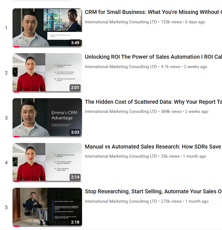Click the 2:01 duration badge
This screenshot has width=222, height=230.
pos(75,88)
